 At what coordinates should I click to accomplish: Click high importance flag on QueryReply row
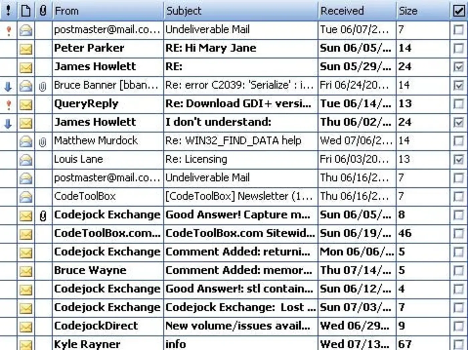point(9,105)
